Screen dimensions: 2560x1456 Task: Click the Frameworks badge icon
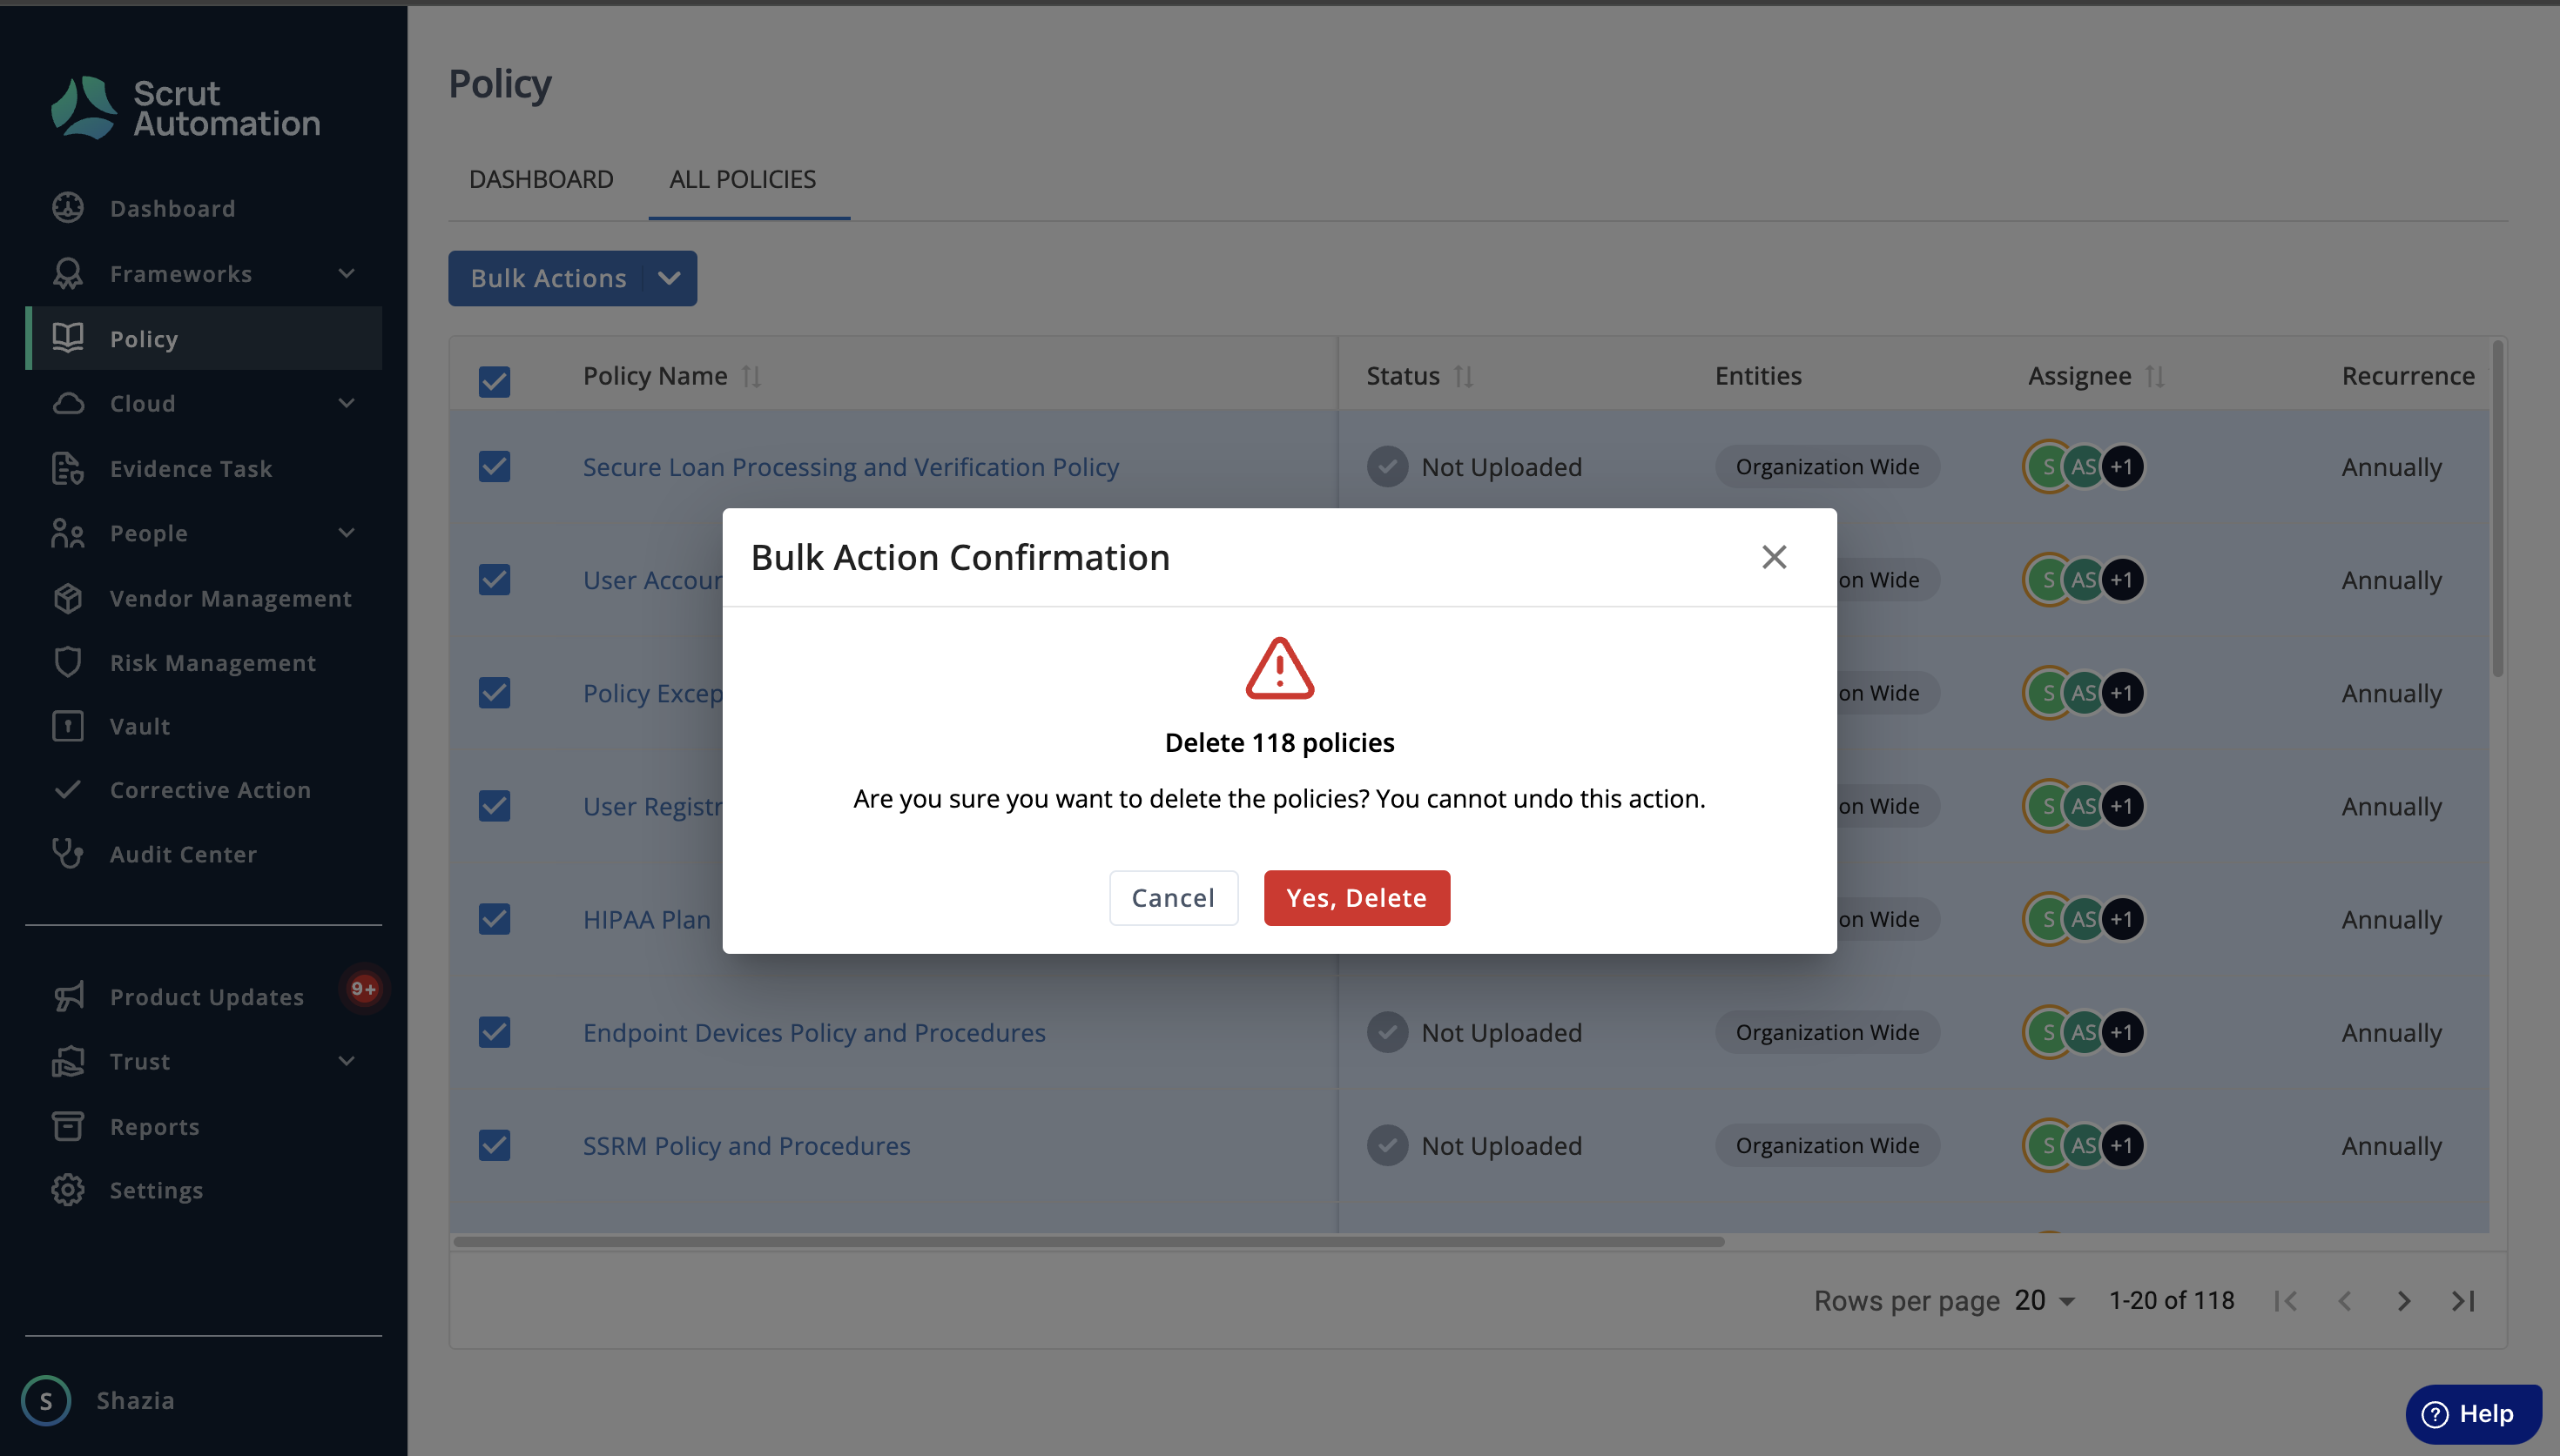click(x=68, y=273)
